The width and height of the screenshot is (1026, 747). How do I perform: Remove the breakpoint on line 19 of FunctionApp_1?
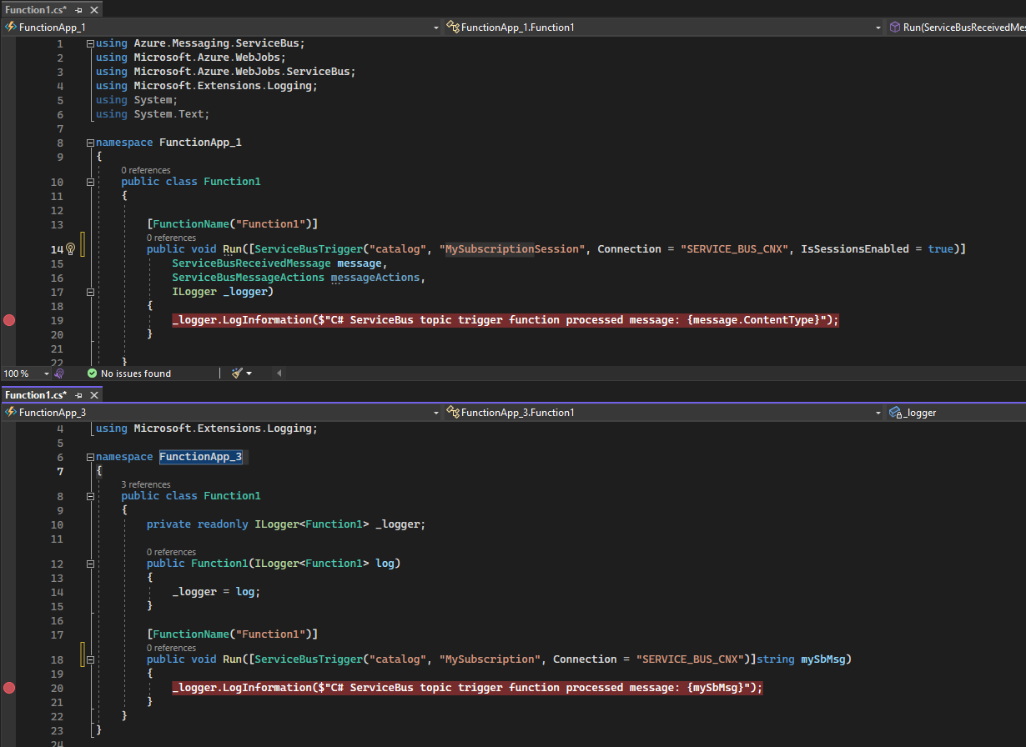[9, 320]
